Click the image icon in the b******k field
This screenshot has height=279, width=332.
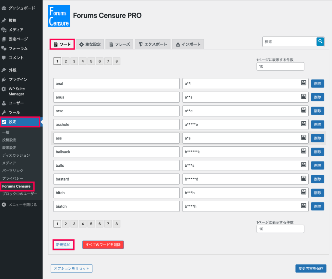coord(303,151)
